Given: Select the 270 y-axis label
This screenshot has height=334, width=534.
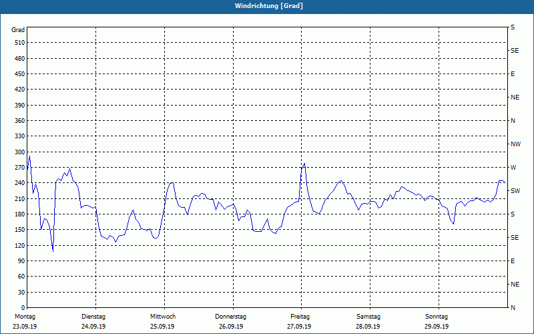Looking at the screenshot, I should click(20, 168).
